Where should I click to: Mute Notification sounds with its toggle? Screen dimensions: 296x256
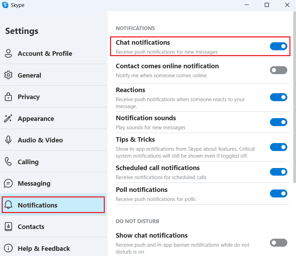pyautogui.click(x=278, y=122)
